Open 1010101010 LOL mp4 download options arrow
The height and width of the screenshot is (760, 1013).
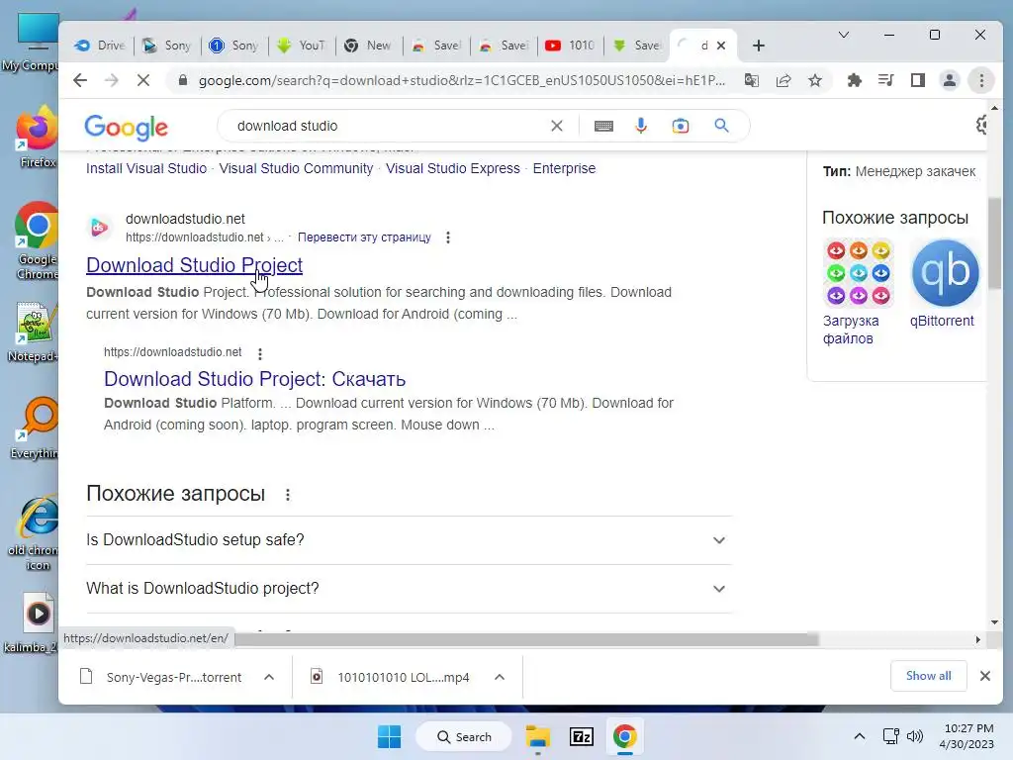click(x=500, y=677)
